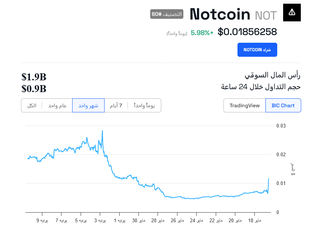Image resolution: width=317 pixels, height=234 pixels.
Task: Switch to the TradingView chart tab
Action: coord(244,105)
